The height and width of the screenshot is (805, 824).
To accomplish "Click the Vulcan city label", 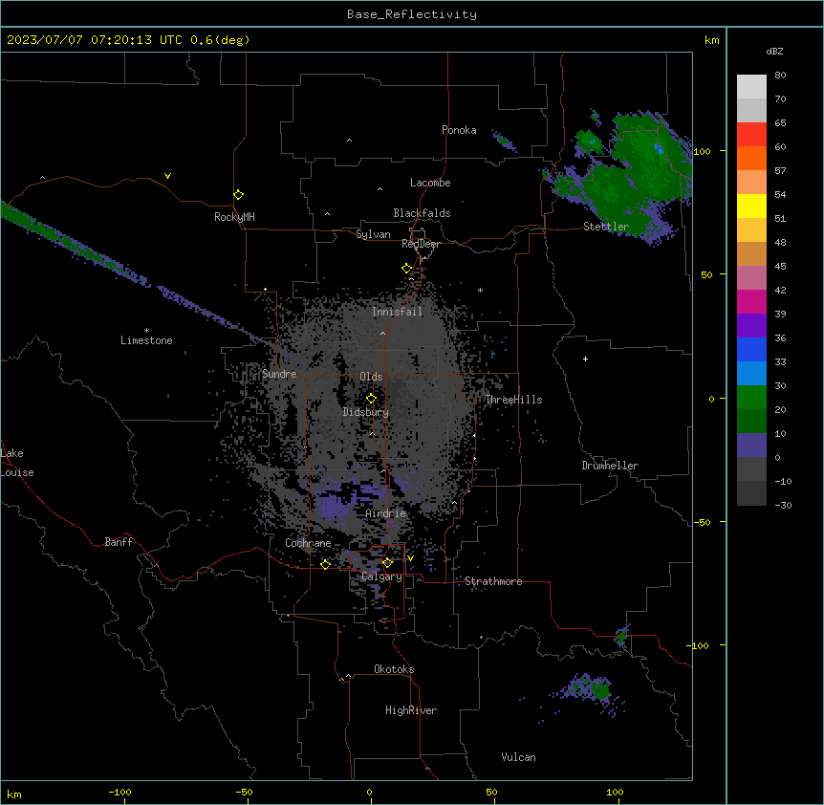I will tap(518, 757).
